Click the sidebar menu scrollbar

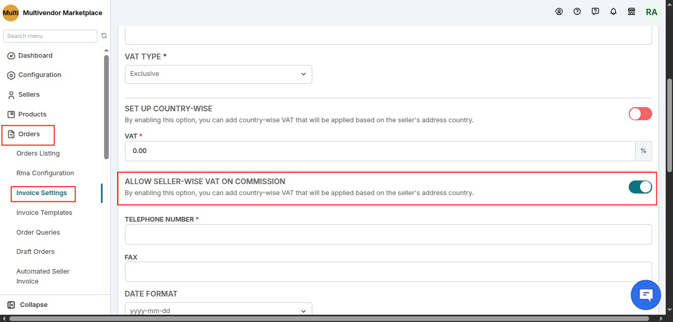[x=107, y=107]
